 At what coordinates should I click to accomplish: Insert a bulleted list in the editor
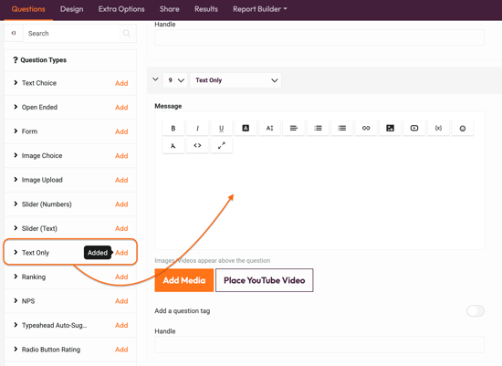[x=342, y=128]
